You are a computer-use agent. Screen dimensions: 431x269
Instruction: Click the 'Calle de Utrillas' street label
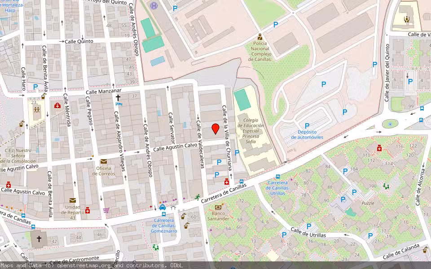coord(308,233)
